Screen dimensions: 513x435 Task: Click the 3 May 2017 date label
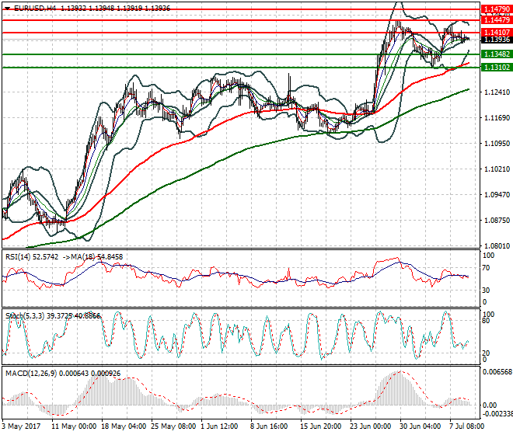(21, 426)
